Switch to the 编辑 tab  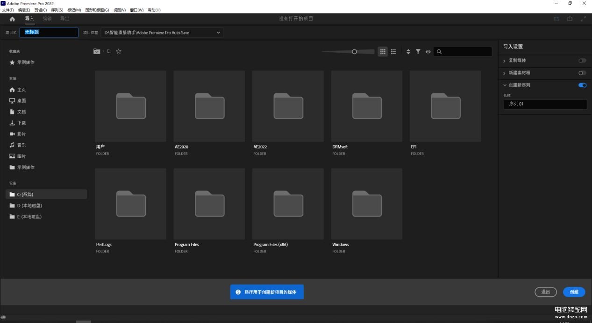[47, 19]
